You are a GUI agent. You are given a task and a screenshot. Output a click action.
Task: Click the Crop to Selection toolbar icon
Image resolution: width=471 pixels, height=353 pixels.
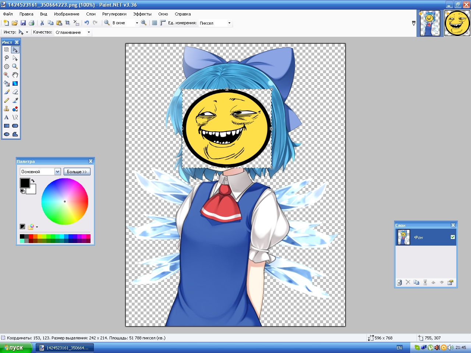click(x=67, y=23)
